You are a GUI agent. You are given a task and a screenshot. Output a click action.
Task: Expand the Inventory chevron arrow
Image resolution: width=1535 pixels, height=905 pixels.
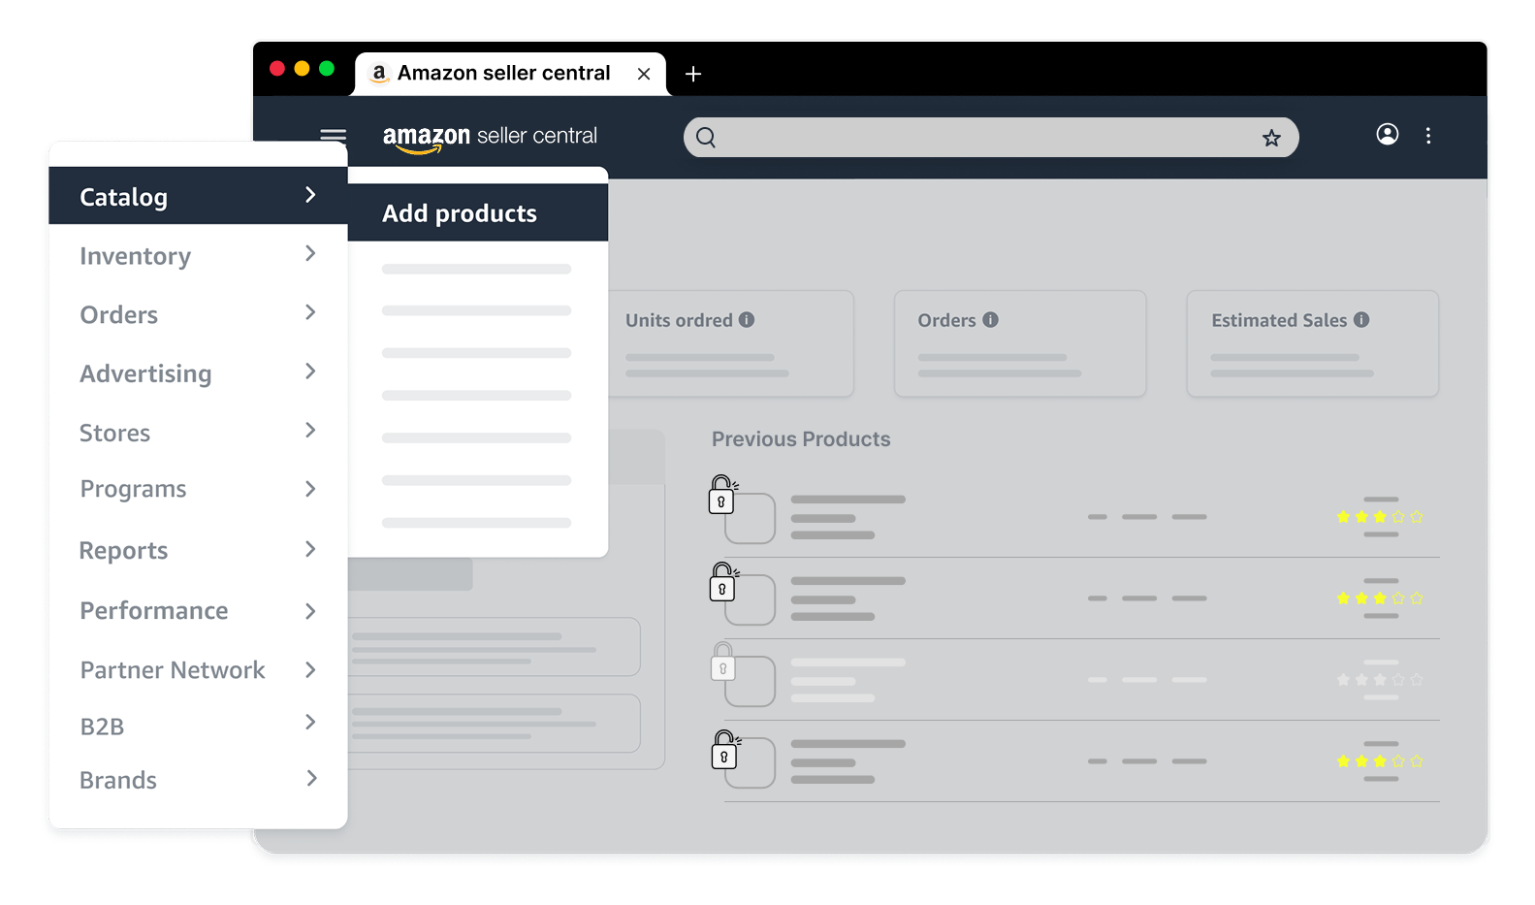tap(310, 253)
